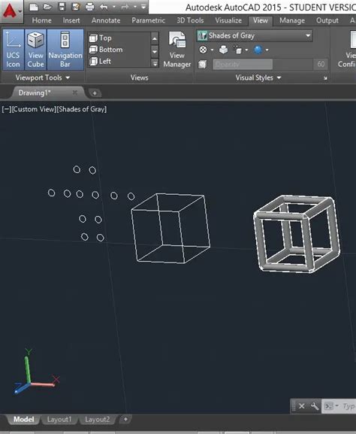Select the View ribbon tab

tap(261, 20)
